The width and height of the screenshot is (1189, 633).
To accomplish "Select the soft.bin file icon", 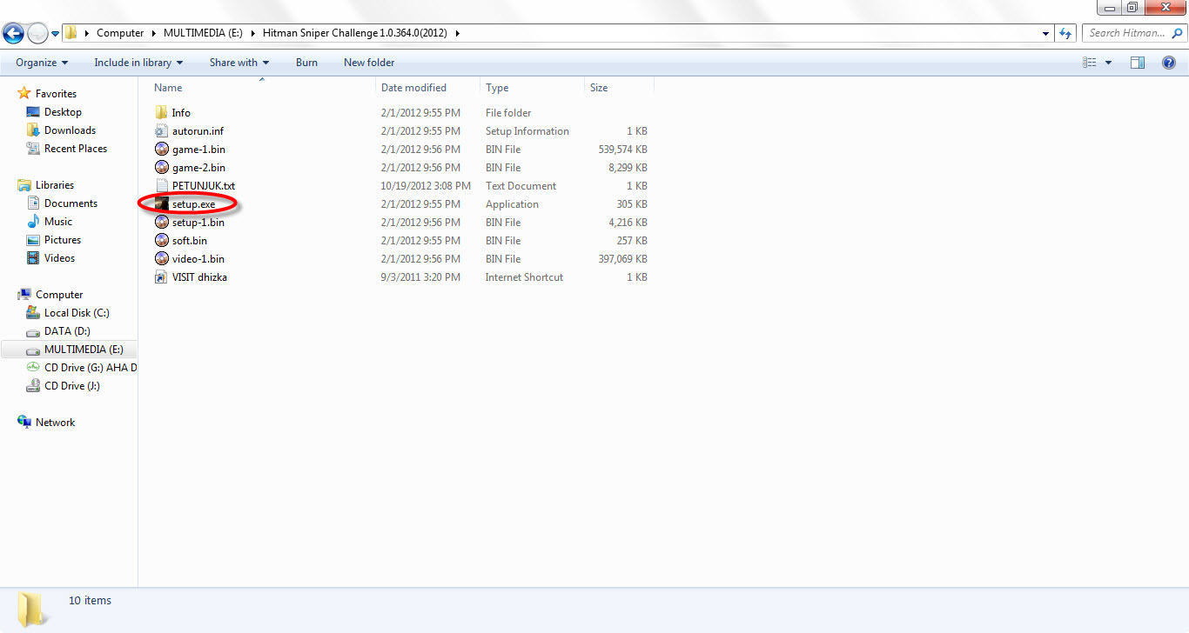I will [161, 241].
